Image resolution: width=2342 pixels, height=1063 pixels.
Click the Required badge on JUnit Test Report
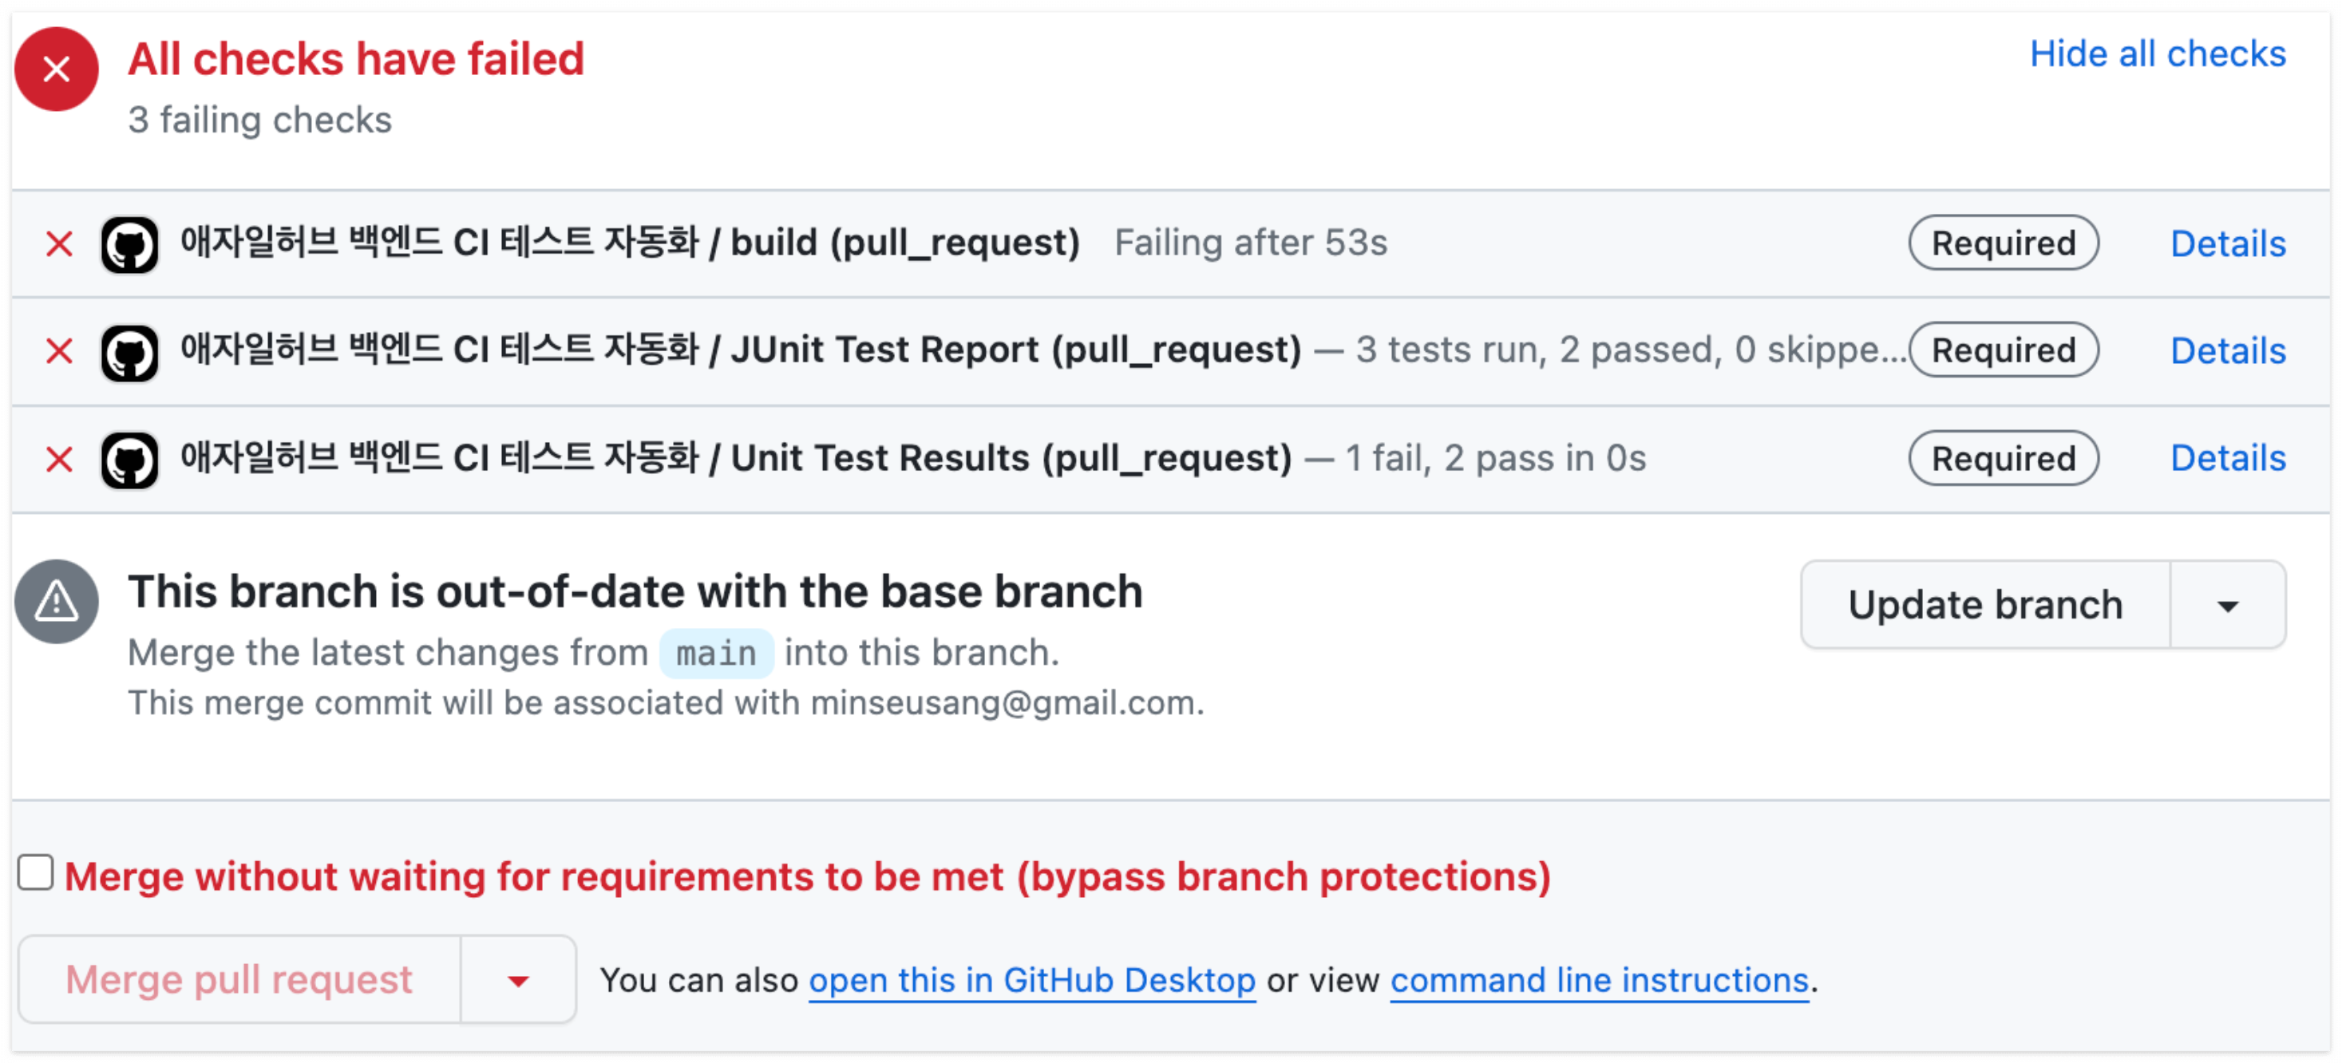pos(2003,350)
